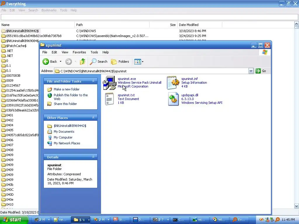Sort Everything results by Size column

tap(164, 25)
